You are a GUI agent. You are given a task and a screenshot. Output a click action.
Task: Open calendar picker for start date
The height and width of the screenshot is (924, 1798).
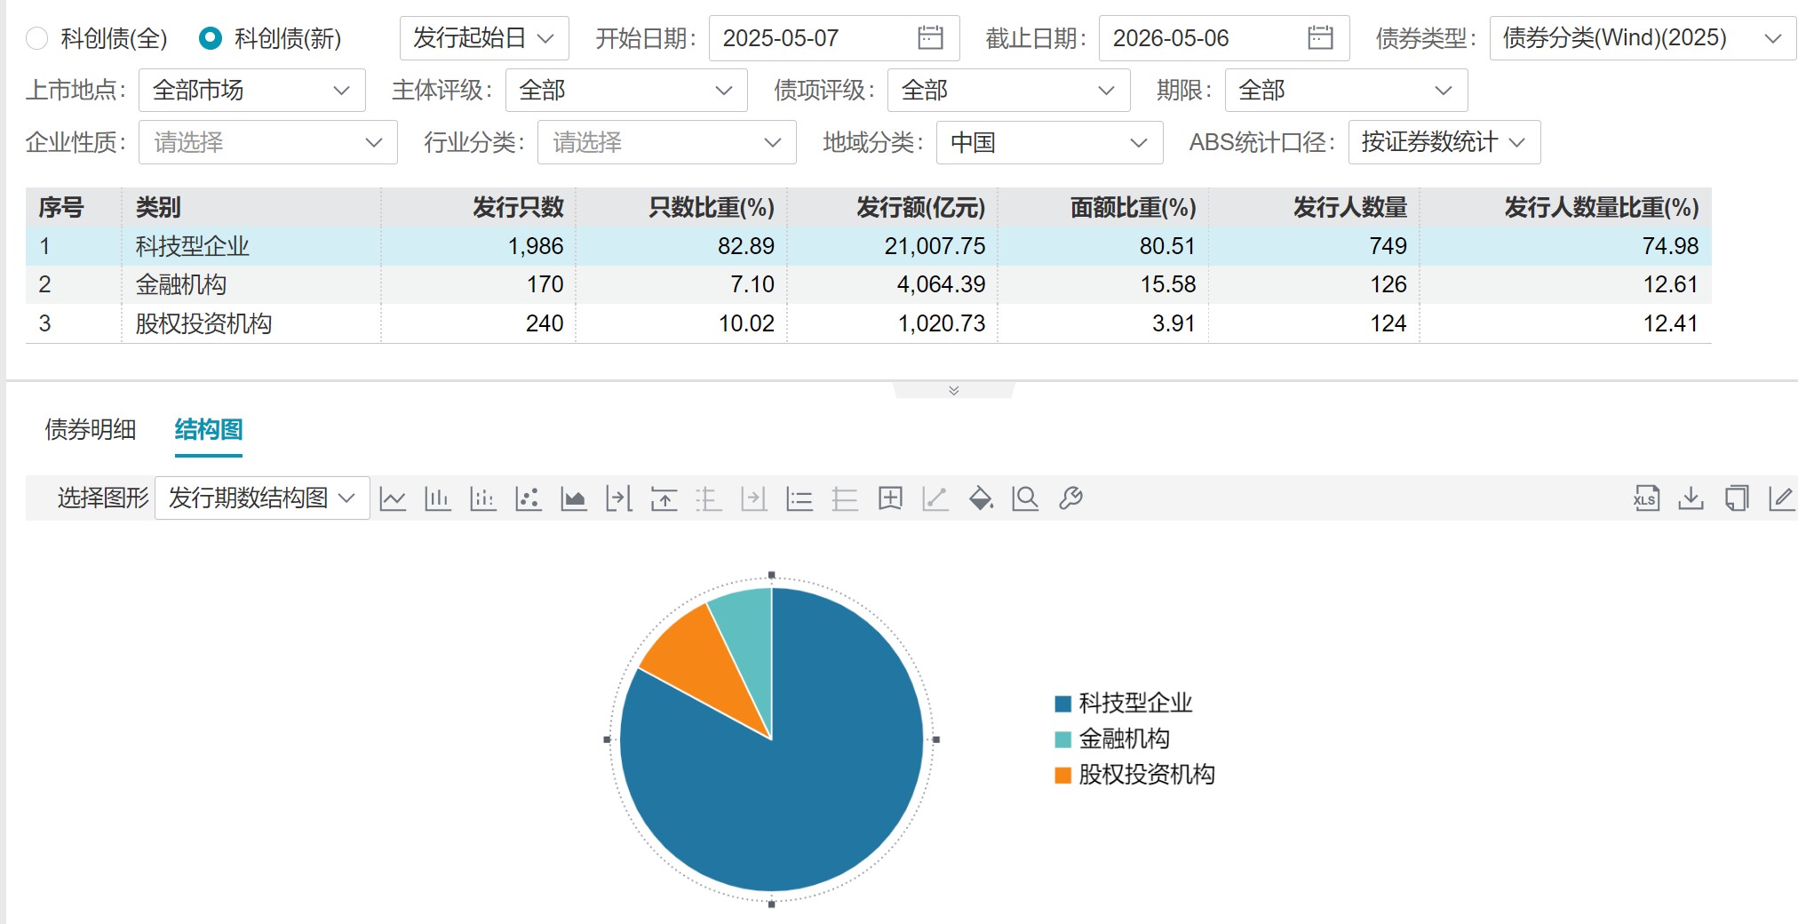pos(930,38)
